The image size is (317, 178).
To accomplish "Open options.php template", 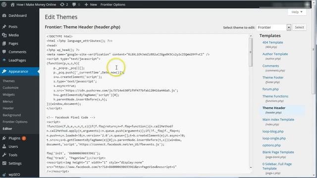I will click(271, 145).
